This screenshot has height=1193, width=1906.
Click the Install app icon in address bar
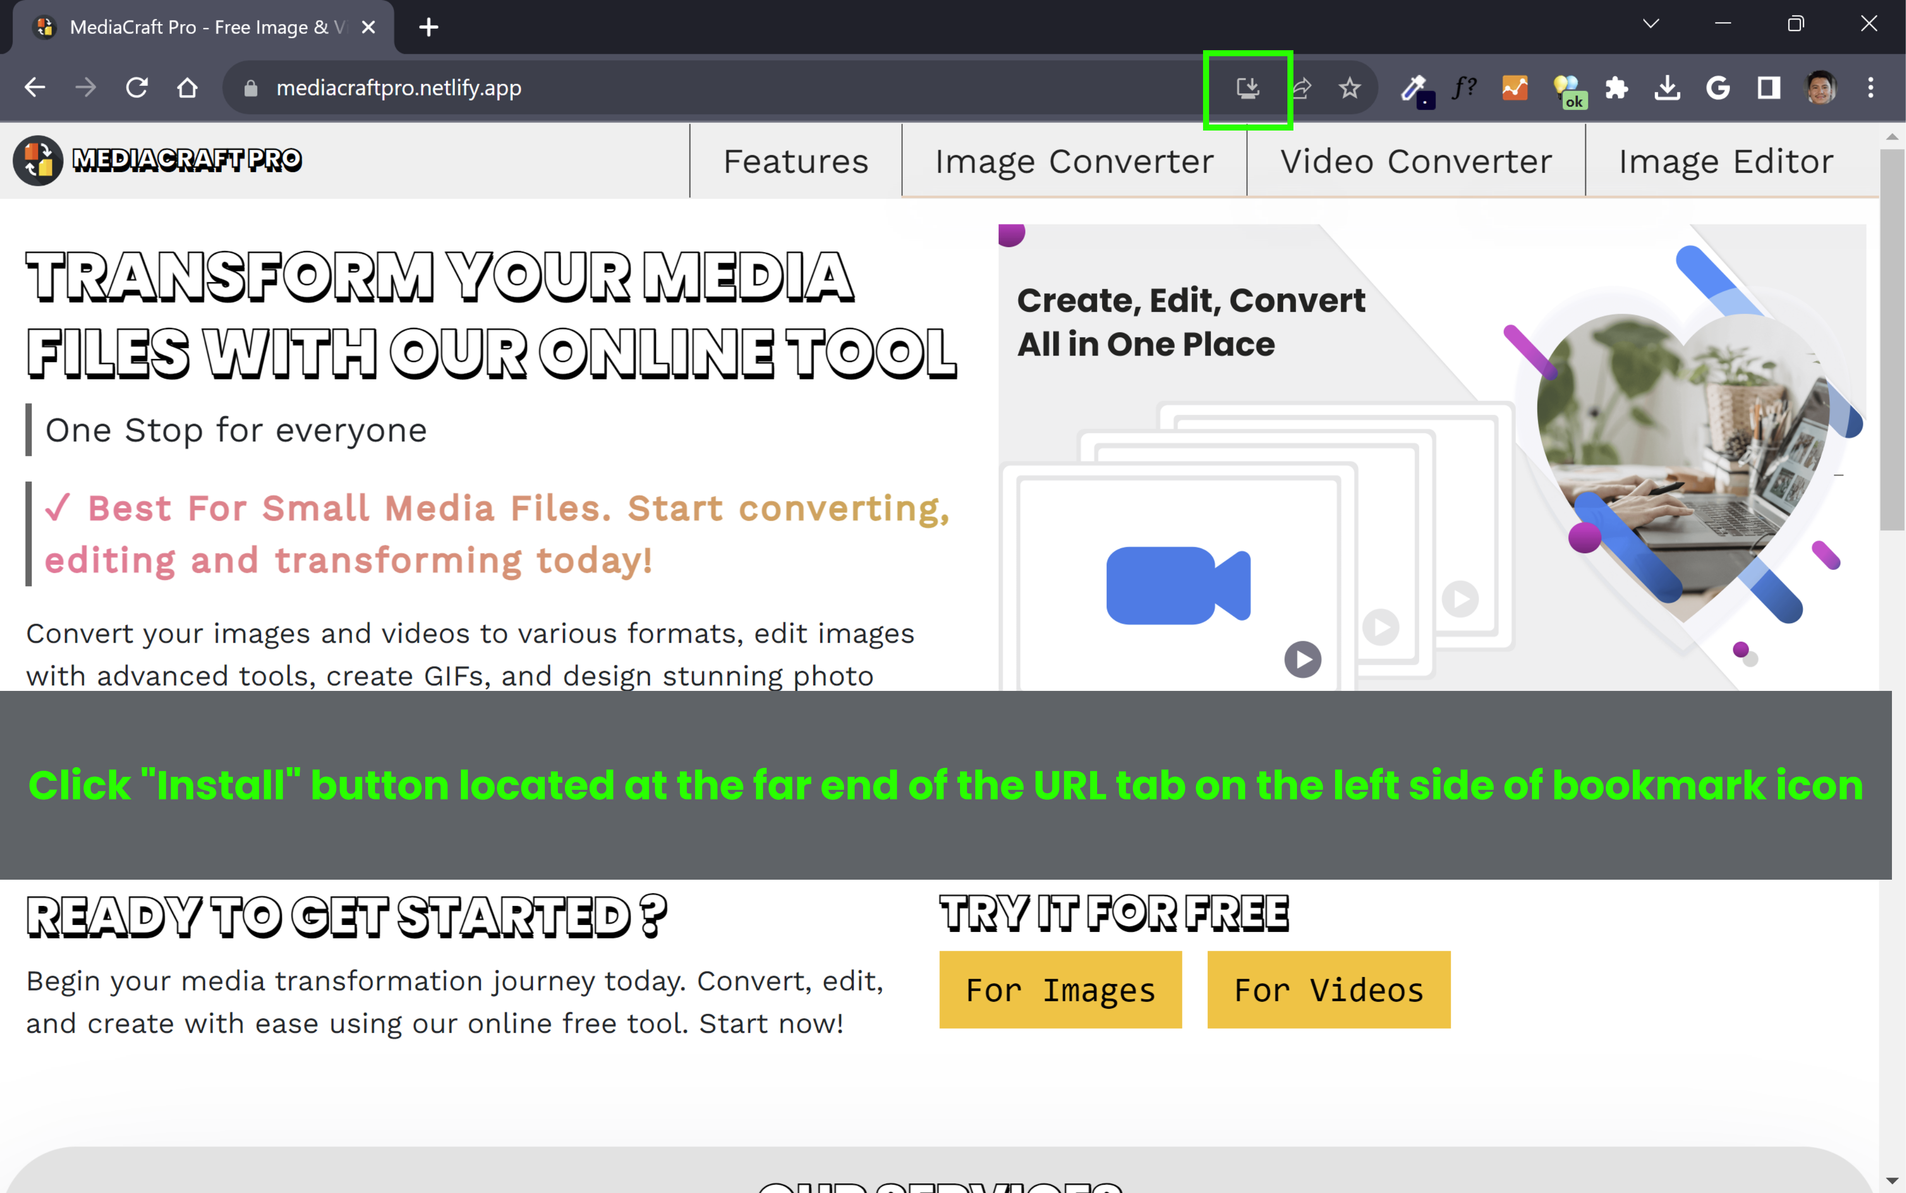click(1247, 87)
